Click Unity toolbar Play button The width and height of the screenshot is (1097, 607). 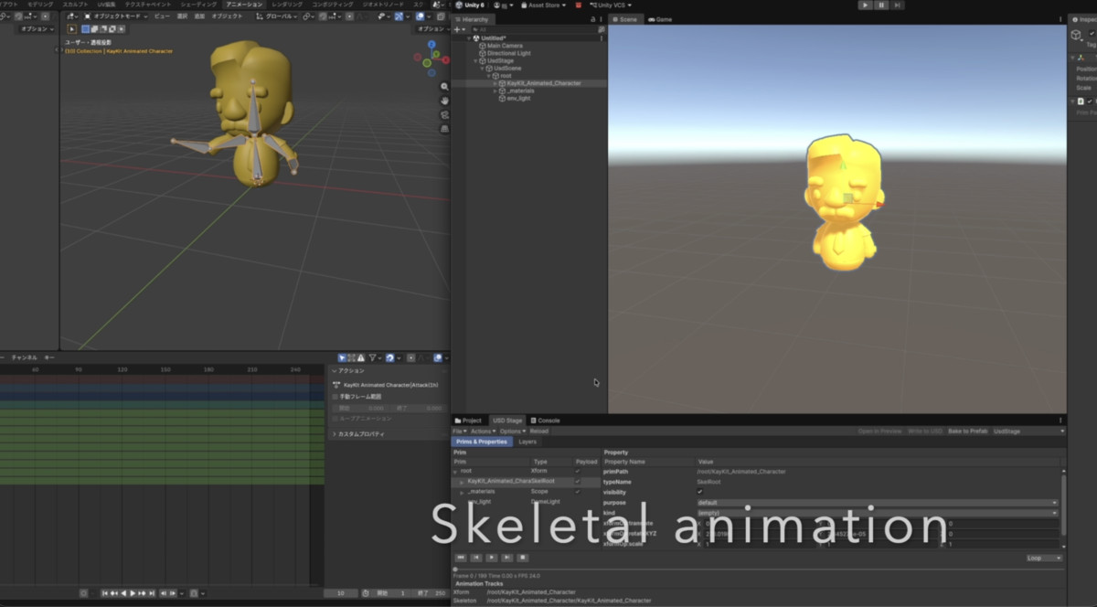pos(866,5)
